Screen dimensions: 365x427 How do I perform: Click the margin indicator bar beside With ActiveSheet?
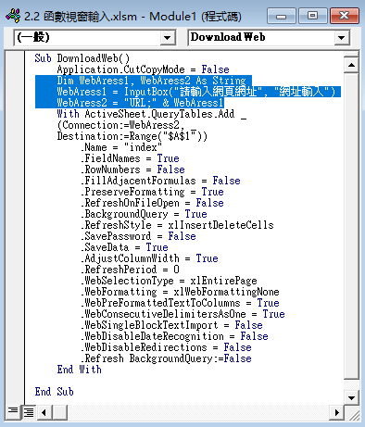click(x=15, y=114)
